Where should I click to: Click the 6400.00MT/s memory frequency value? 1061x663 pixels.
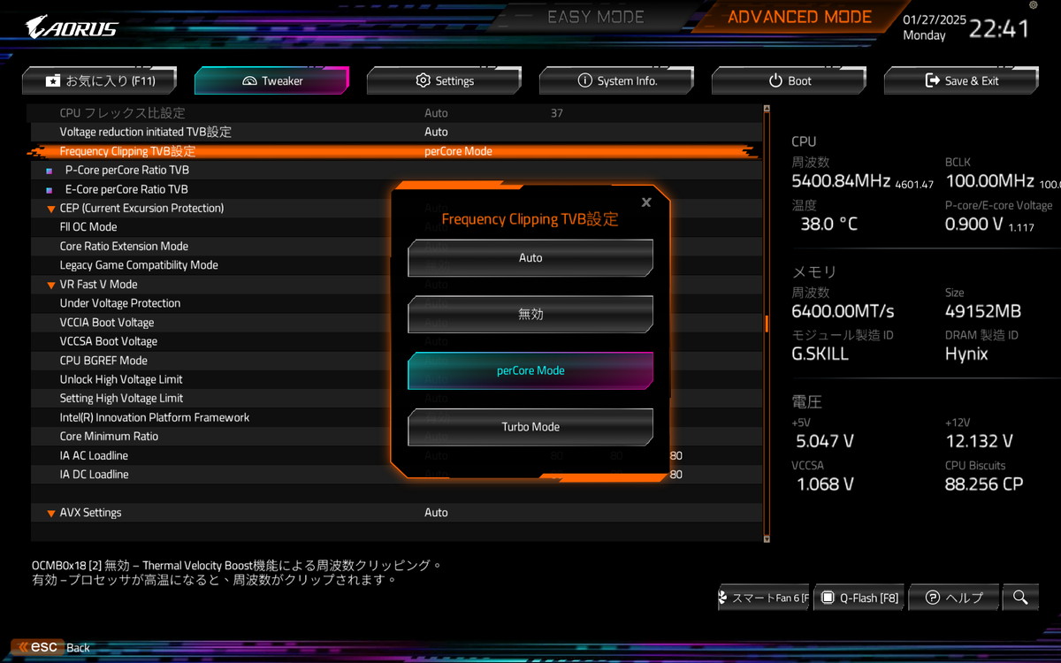tap(843, 311)
